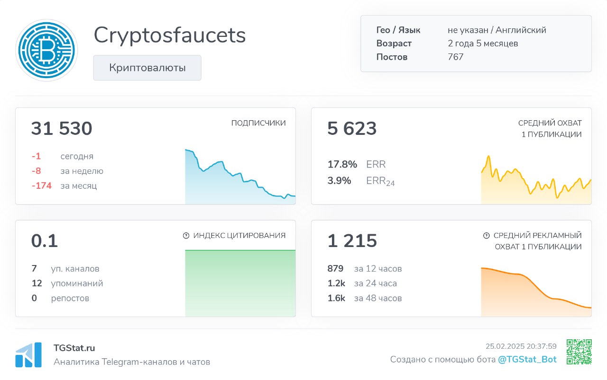The image size is (607, 380).
Task: Click the help icon beside СРЕДНИЙ РЕКЛАМНЫЙ ОХВАТ
Action: pos(486,235)
